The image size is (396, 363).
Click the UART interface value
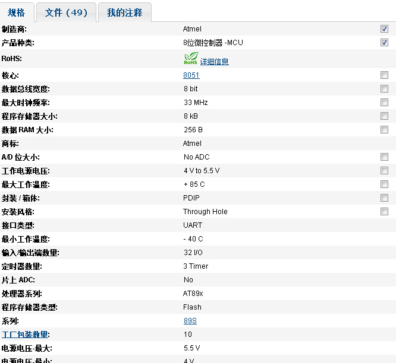point(193,225)
